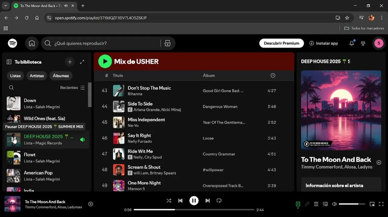Image resolution: width=388 pixels, height=217 pixels.
Task: Click Descubrir Premium button
Action: point(281,43)
